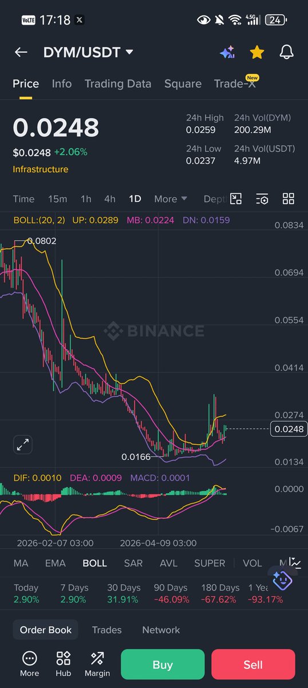This screenshot has width=308, height=688.
Task: Open the chart drawing tools icon
Action: pos(236,199)
